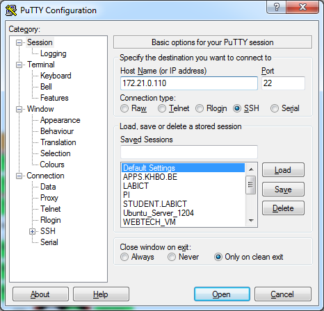Expand the SSH tree node
Viewport: 324px width, 311px height.
(32, 231)
